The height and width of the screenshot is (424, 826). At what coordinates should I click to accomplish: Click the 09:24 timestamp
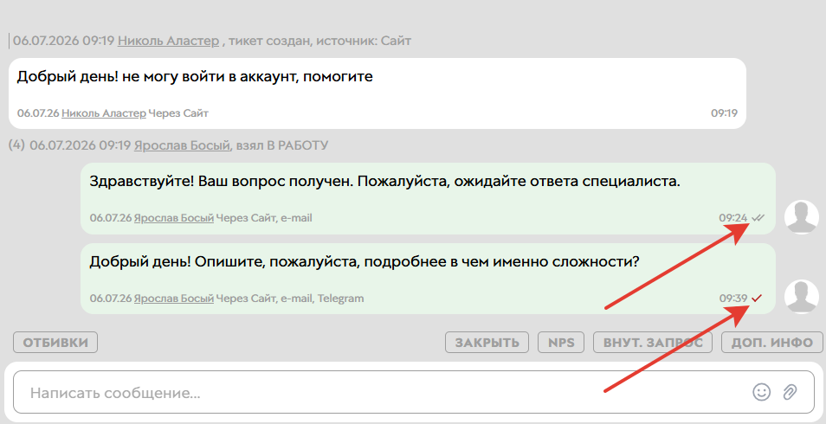coord(733,217)
